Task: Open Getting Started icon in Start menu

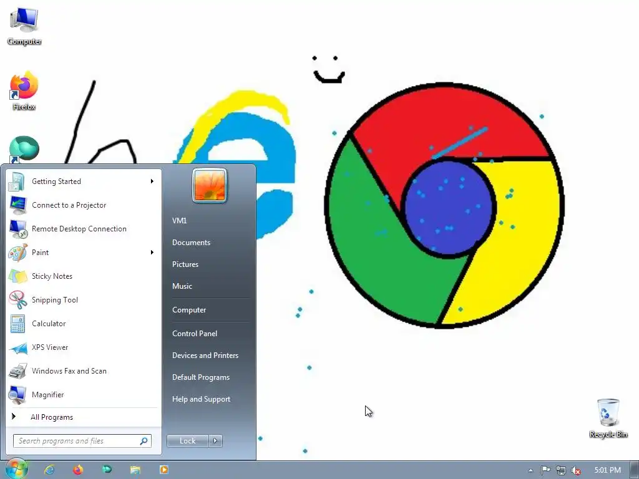Action: (x=17, y=181)
